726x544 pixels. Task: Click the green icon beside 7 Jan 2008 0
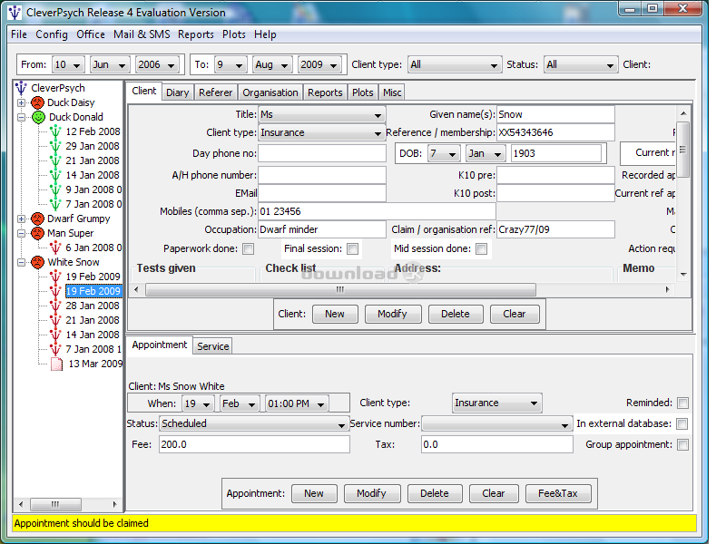tap(55, 205)
